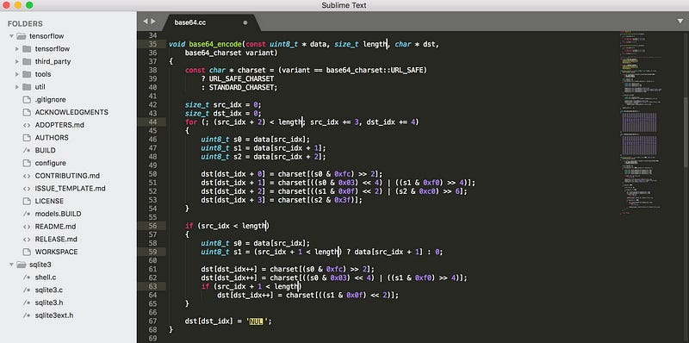The width and height of the screenshot is (689, 343).
Task: Click the shell.c source file icon
Action: click(27, 278)
